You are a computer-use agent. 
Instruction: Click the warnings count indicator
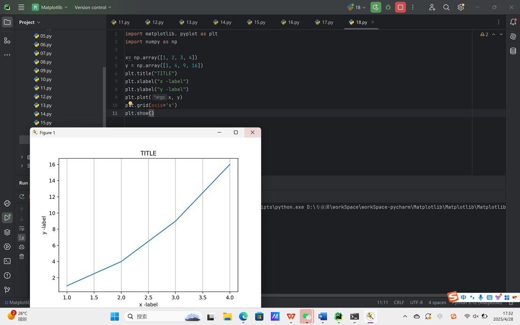[x=484, y=34]
